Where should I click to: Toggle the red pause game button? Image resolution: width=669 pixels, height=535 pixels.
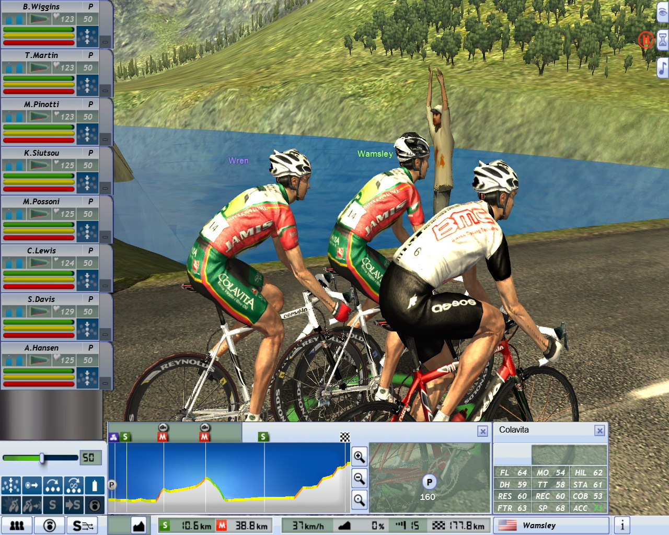point(645,39)
